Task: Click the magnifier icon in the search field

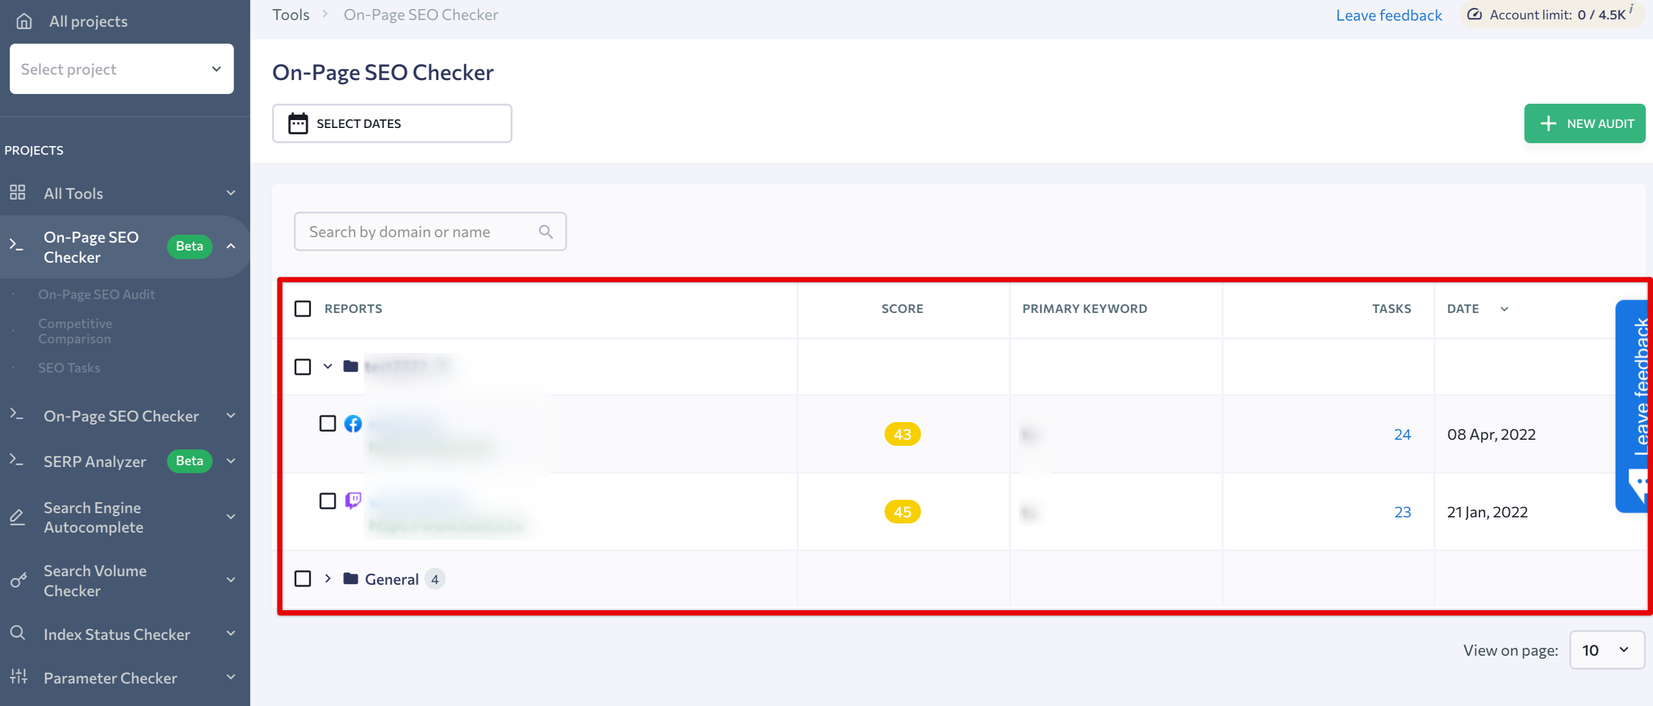Action: tap(546, 232)
